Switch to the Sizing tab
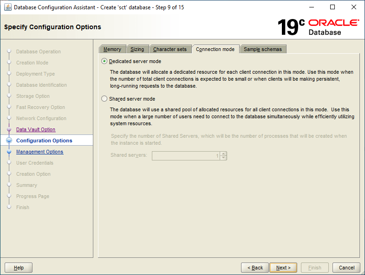Image resolution: width=365 pixels, height=275 pixels. pos(137,49)
